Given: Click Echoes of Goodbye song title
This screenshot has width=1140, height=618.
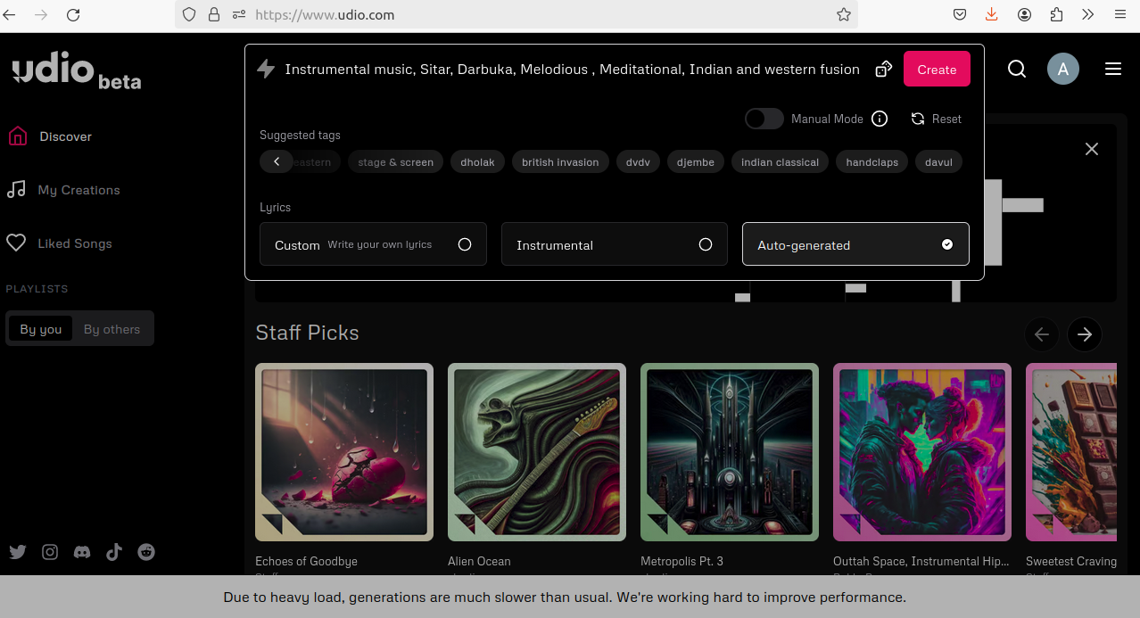Looking at the screenshot, I should (306, 561).
